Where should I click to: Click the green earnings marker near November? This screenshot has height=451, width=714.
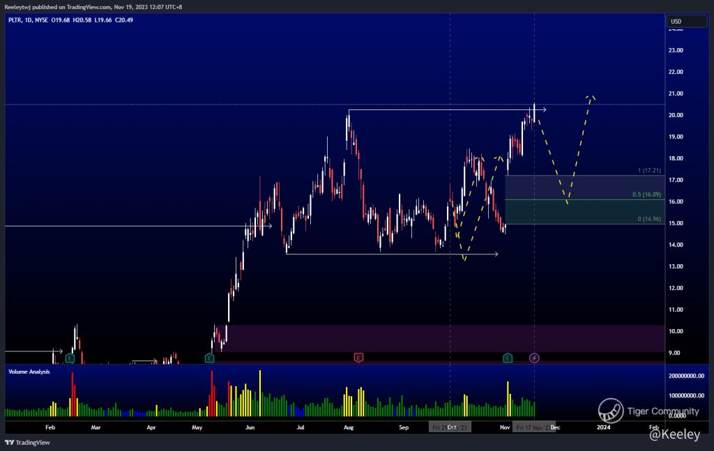[508, 358]
